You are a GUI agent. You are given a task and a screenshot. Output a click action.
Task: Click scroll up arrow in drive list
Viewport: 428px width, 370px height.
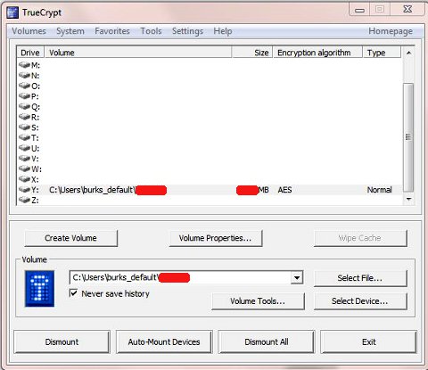(408, 53)
